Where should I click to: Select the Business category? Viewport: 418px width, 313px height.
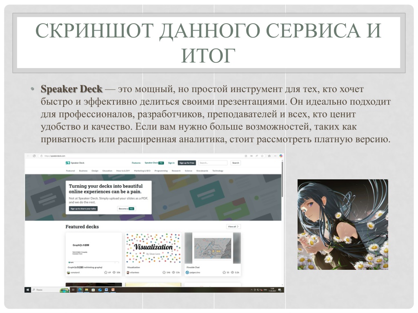point(83,171)
